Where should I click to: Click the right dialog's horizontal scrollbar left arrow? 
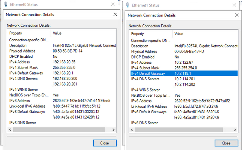(x=132, y=130)
